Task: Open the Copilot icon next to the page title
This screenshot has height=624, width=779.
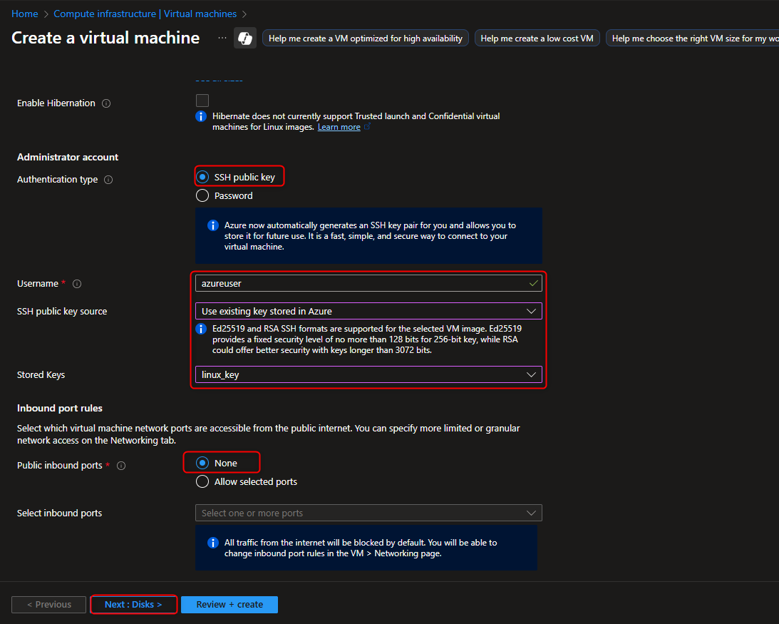Action: (244, 36)
